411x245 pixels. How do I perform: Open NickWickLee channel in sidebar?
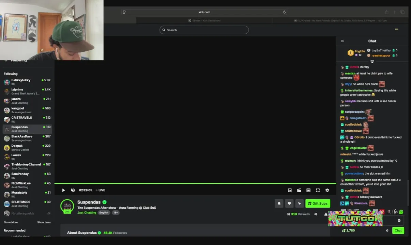tap(27, 185)
